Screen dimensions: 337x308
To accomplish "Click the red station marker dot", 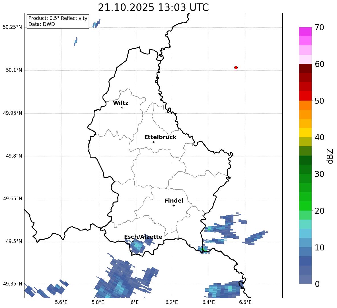I will [x=236, y=68].
